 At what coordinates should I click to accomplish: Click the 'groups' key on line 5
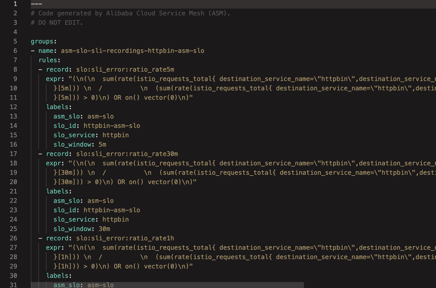coord(42,41)
